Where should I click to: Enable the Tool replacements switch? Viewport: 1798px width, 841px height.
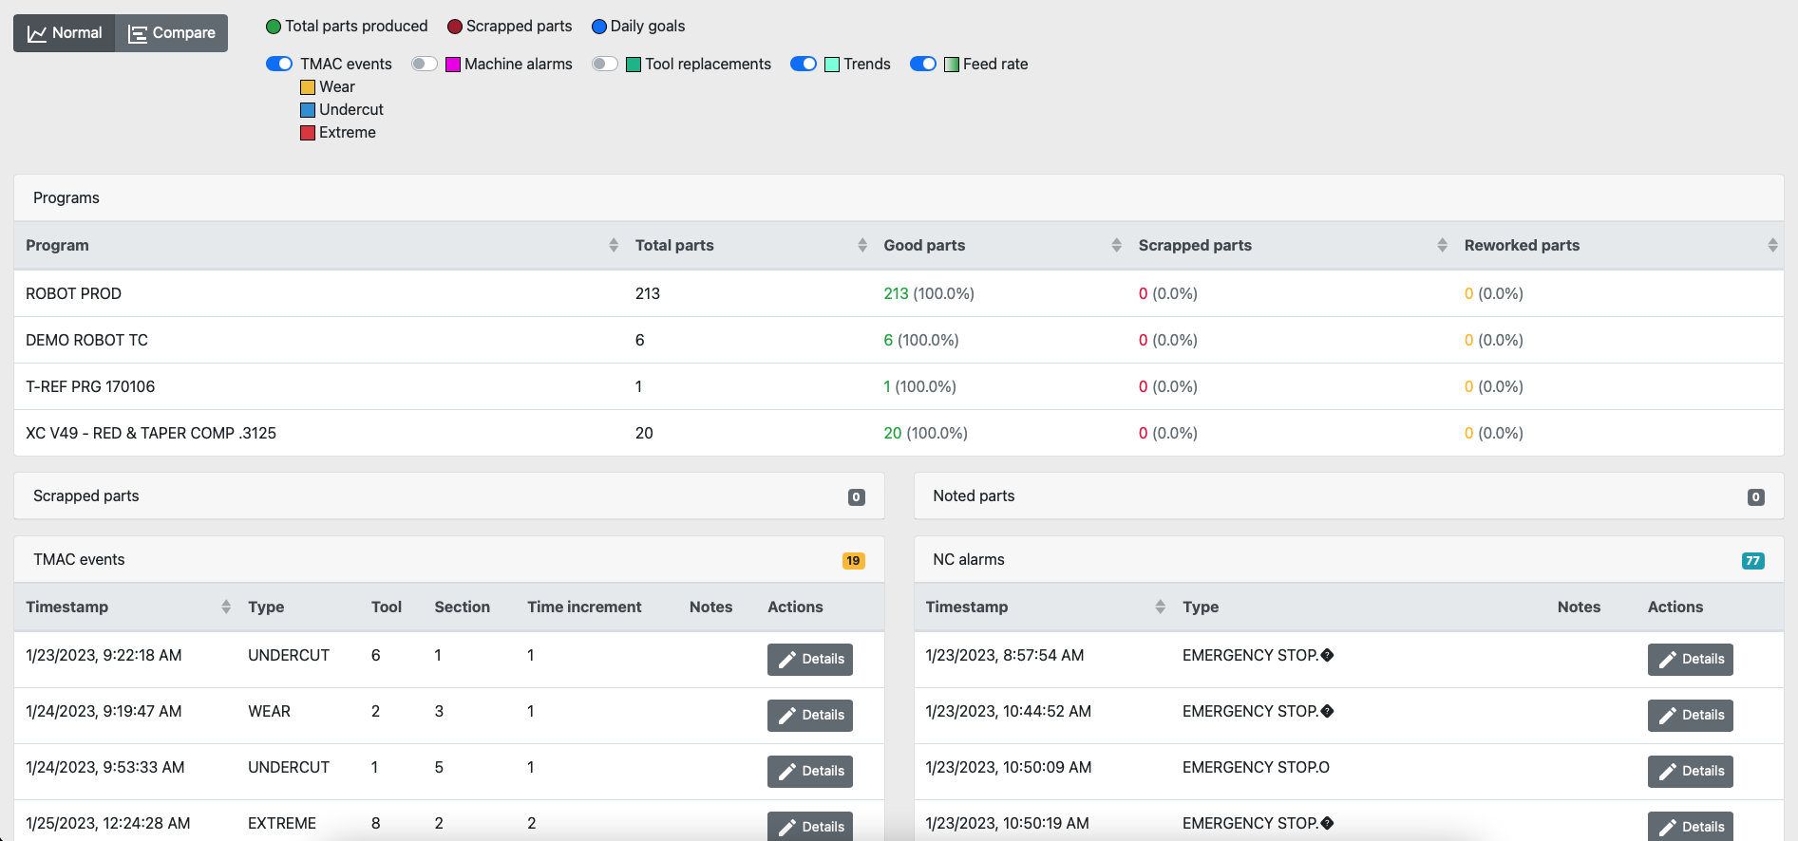[605, 64]
